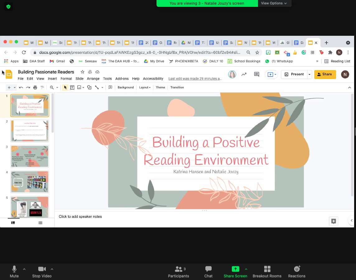Expand Zoom video options caret
Screen dimensions: 356x280
pos(52,269)
